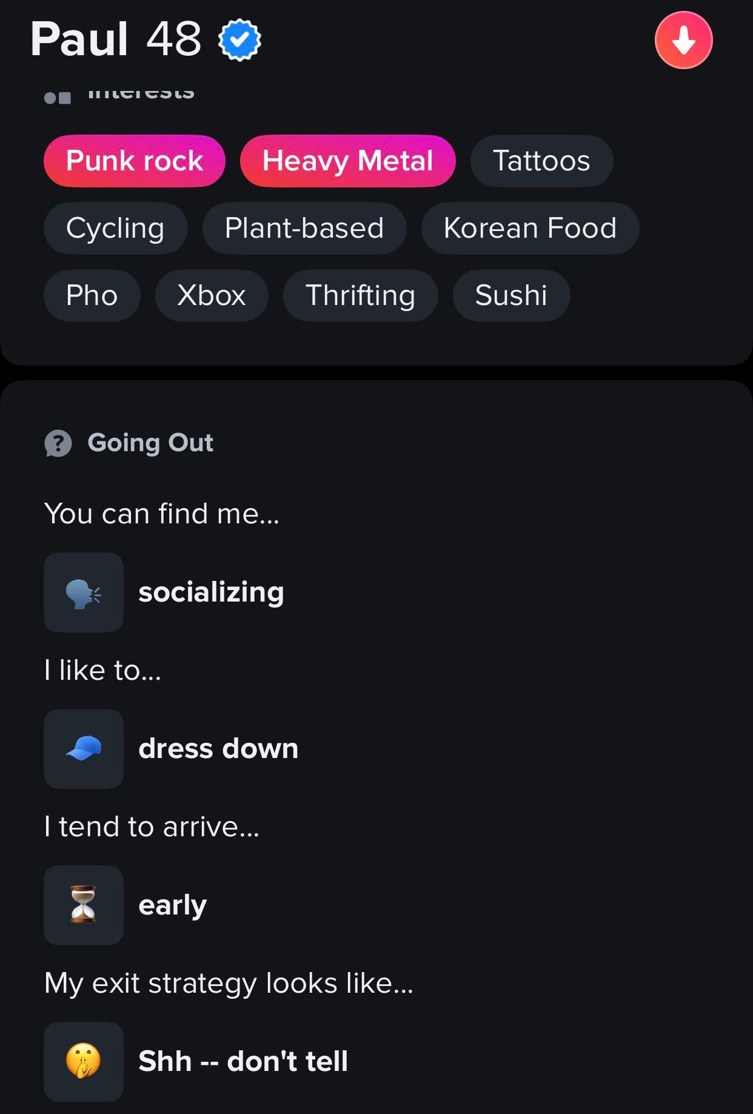Tap the socializing speaking-head icon
The image size is (753, 1114).
[84, 592]
